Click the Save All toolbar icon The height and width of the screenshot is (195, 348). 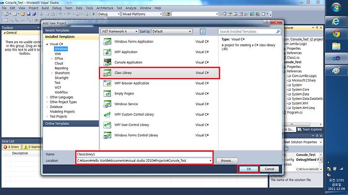coord(34,14)
